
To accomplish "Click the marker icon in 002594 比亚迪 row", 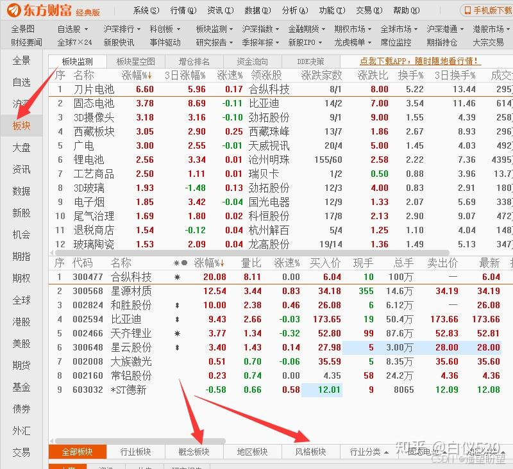I will [x=177, y=319].
